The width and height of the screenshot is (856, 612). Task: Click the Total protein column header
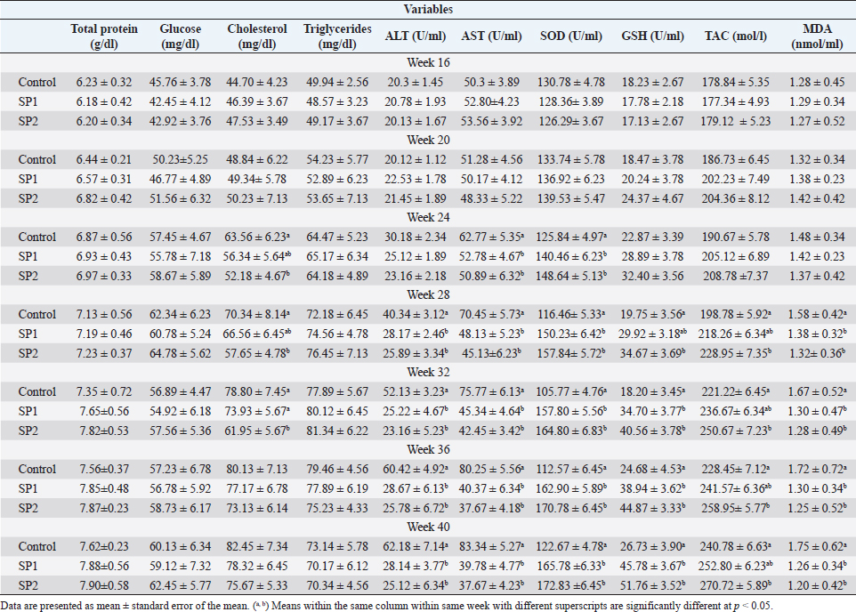click(104, 36)
